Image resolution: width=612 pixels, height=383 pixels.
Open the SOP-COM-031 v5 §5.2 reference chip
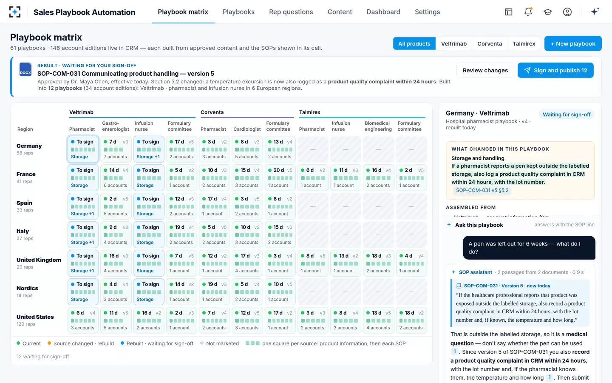[482, 190]
